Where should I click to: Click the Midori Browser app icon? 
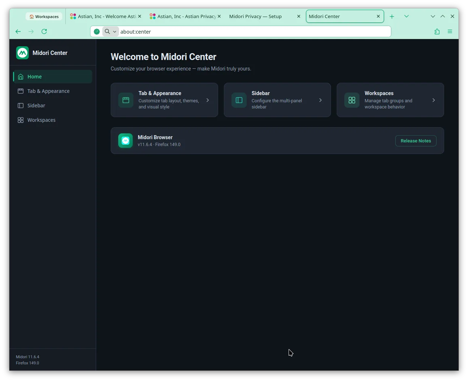click(x=125, y=141)
